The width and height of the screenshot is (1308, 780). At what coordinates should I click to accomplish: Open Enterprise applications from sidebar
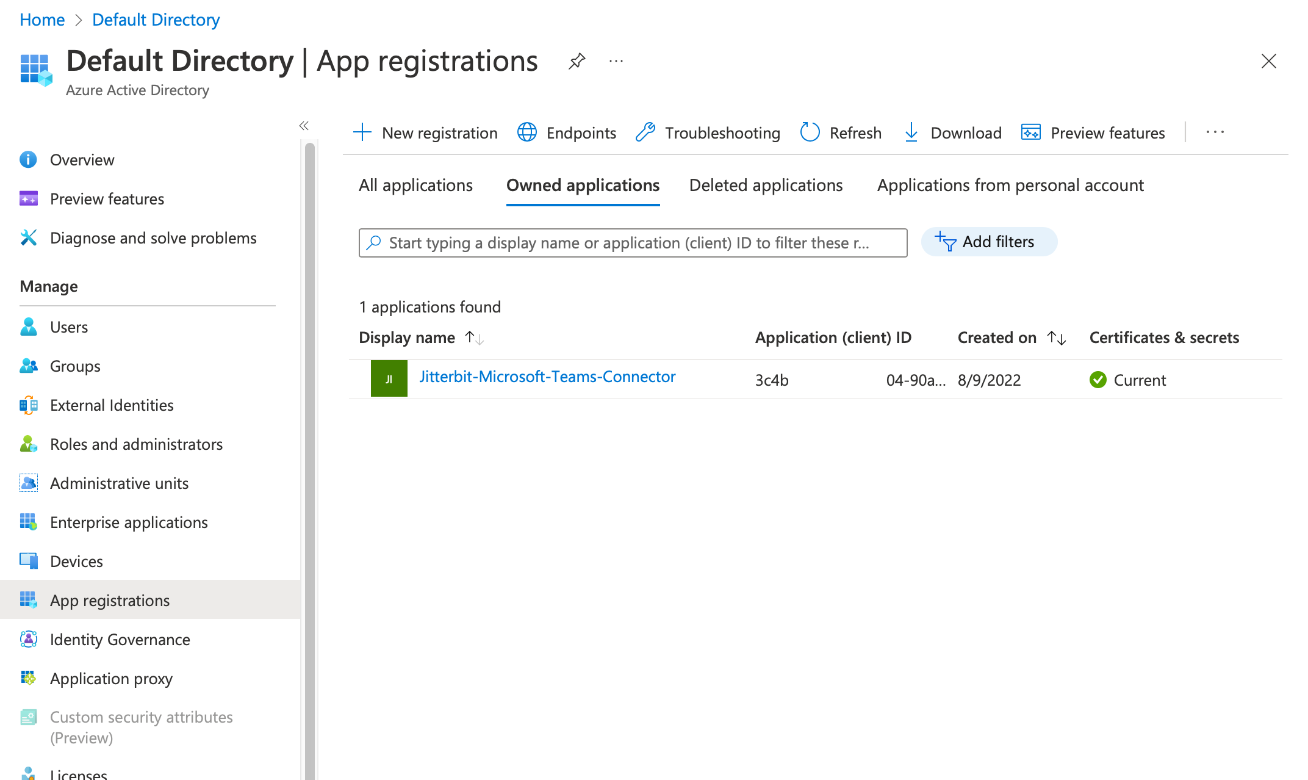(129, 521)
